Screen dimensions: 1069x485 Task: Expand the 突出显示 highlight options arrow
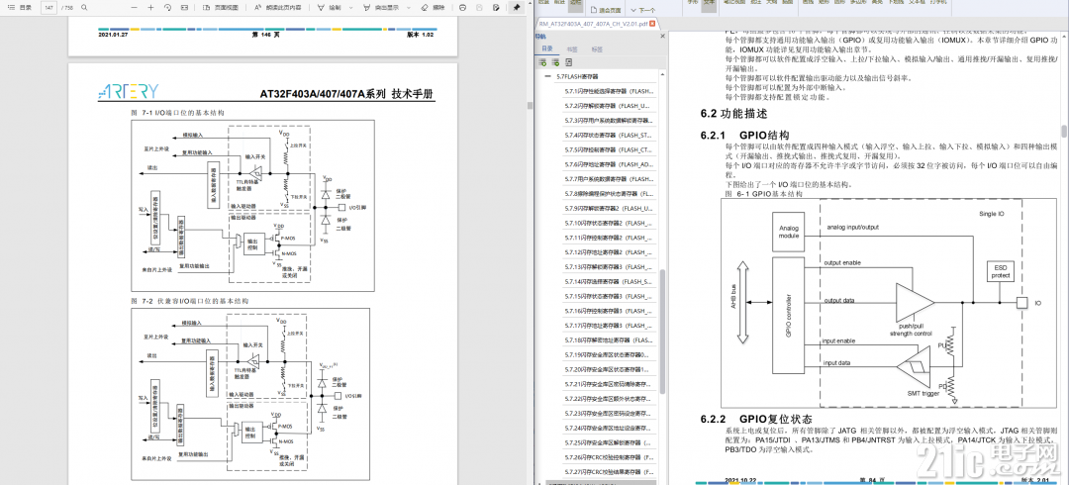click(x=408, y=8)
